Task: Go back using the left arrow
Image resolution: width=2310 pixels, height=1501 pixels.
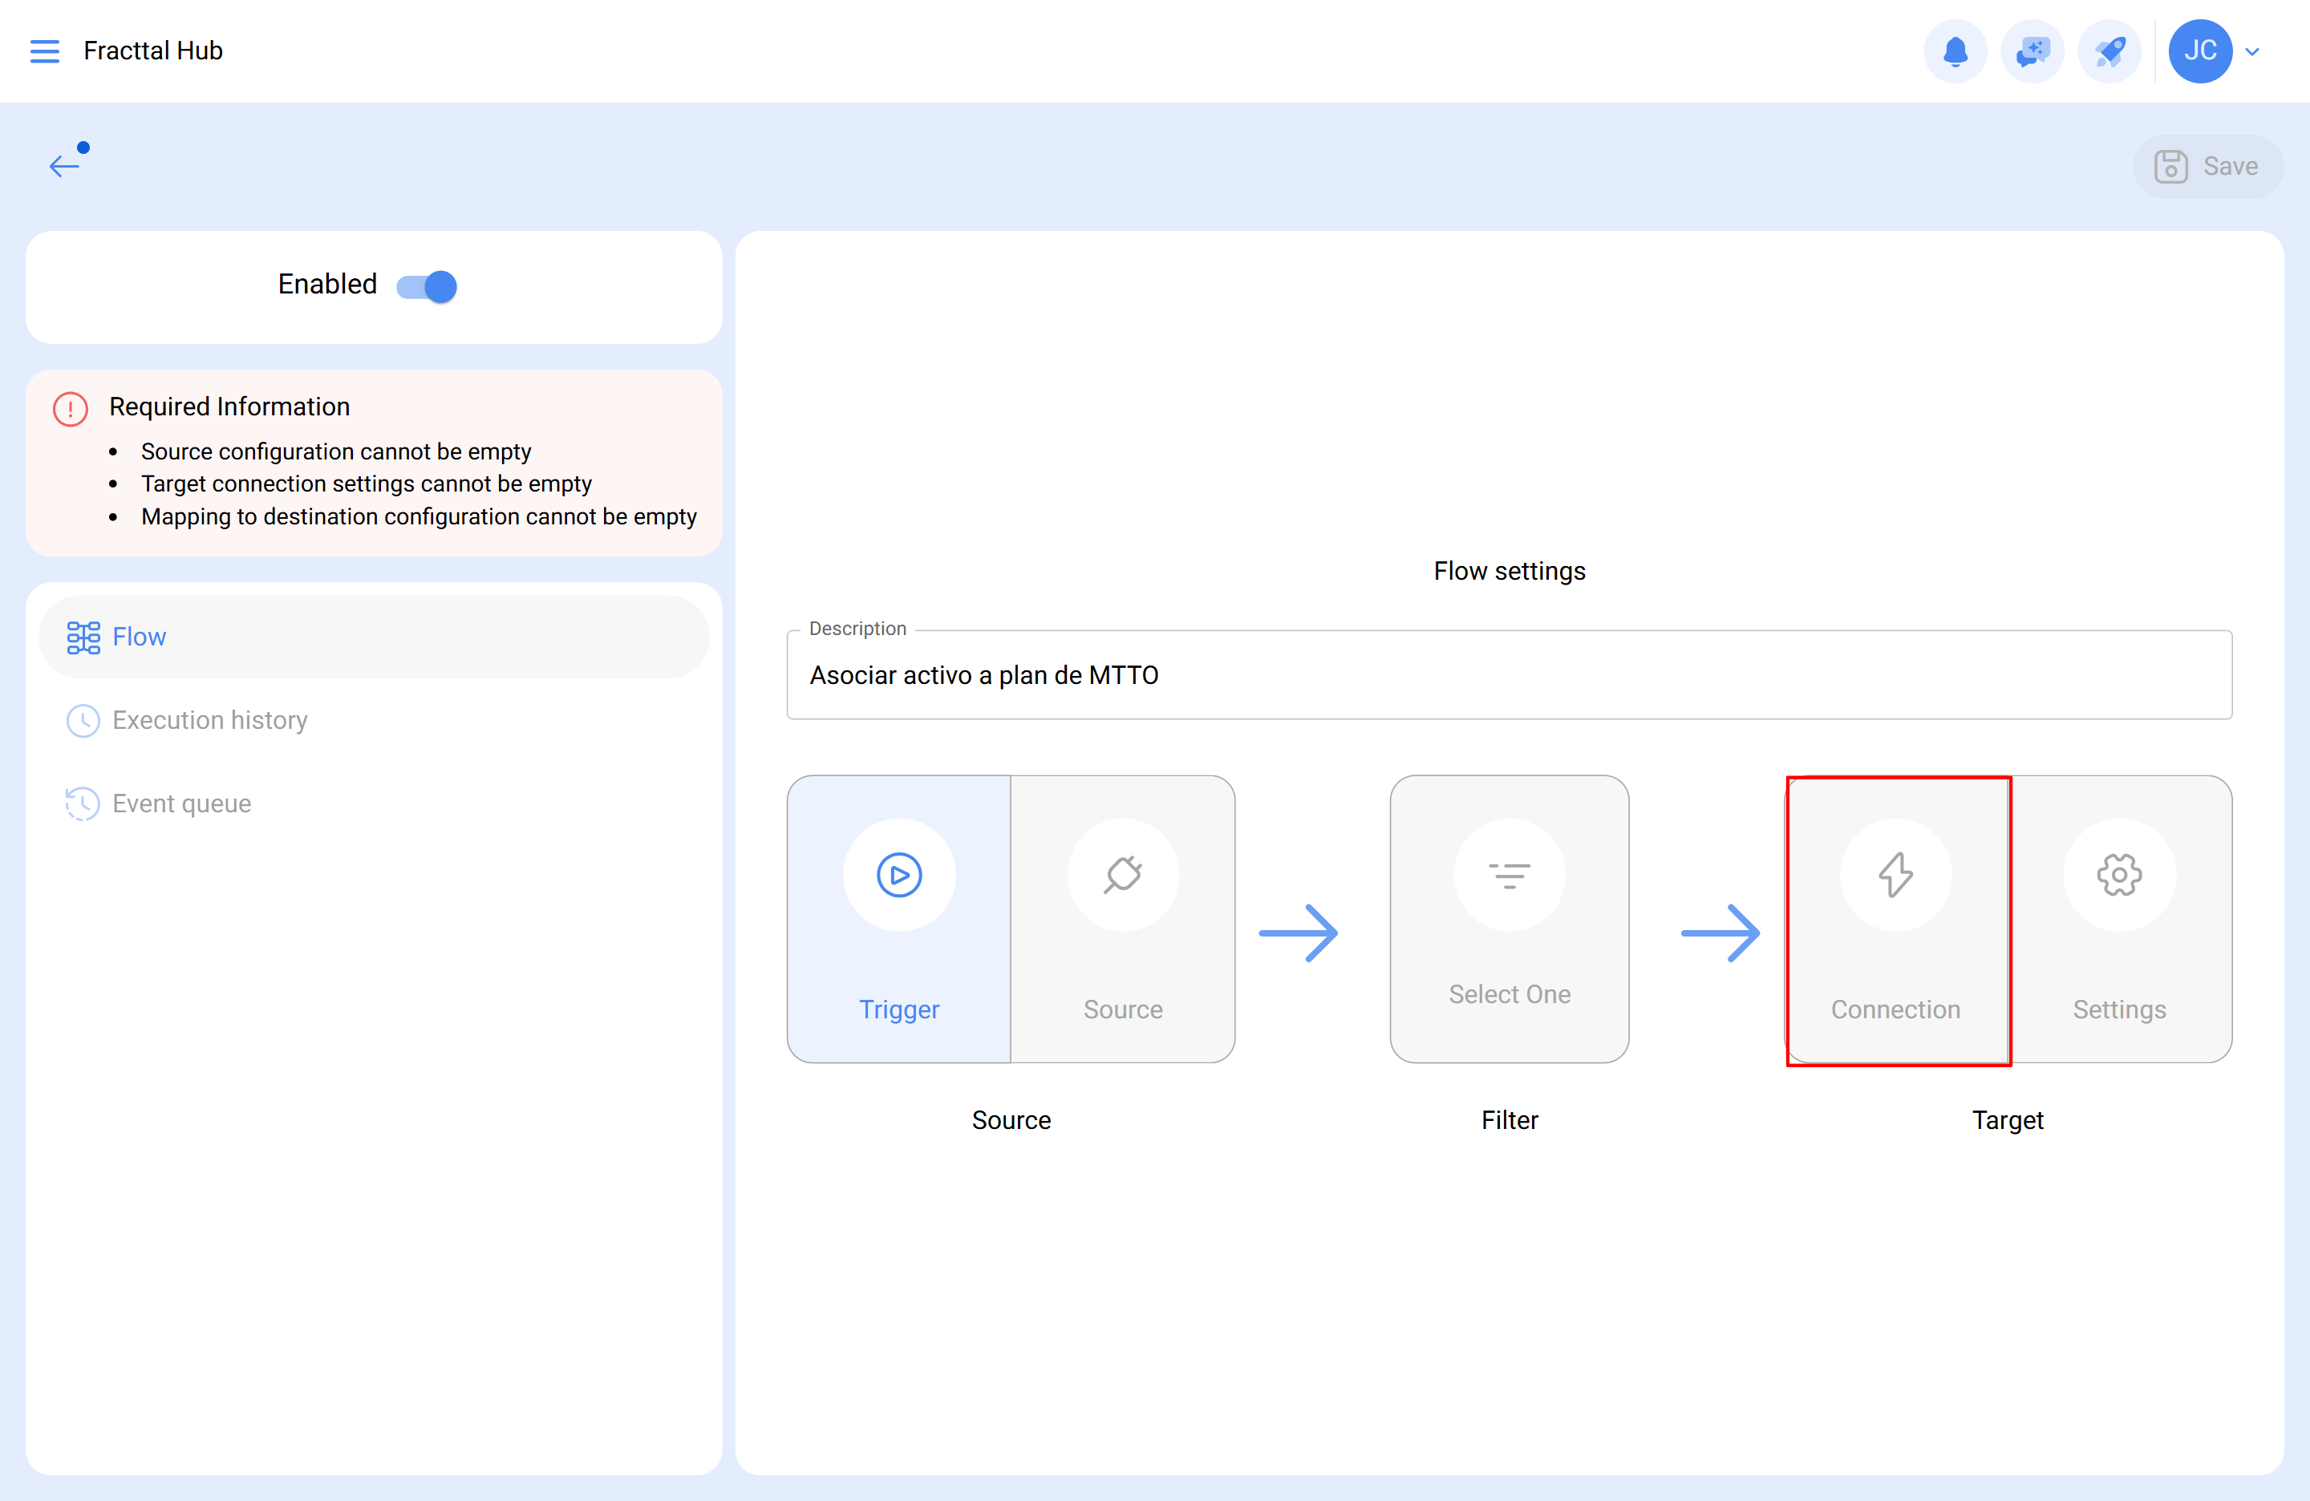Action: (64, 166)
